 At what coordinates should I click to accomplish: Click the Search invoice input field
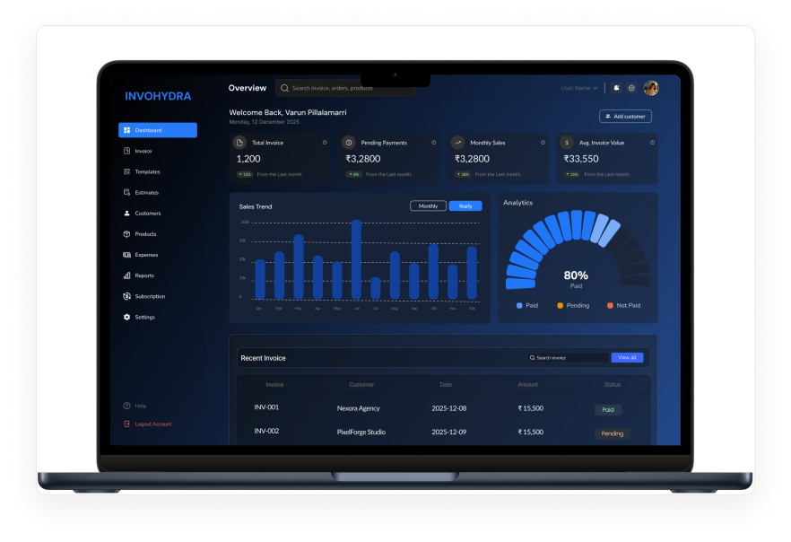click(568, 357)
